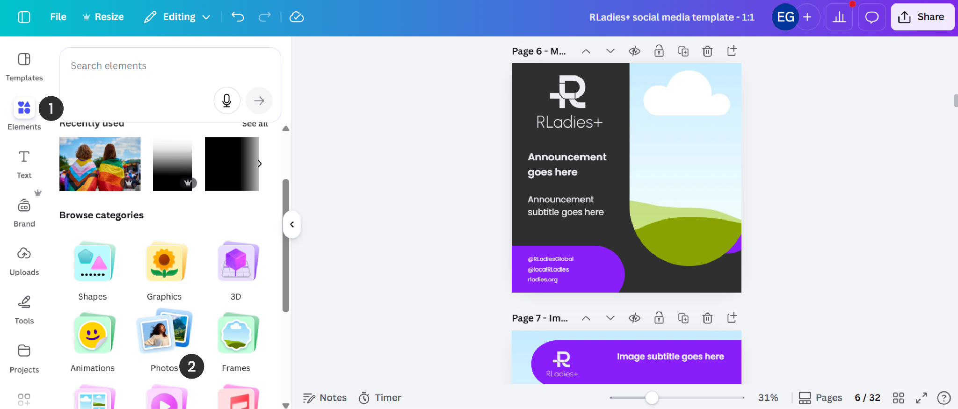
Task: Open the Brand tab
Action: tap(24, 213)
